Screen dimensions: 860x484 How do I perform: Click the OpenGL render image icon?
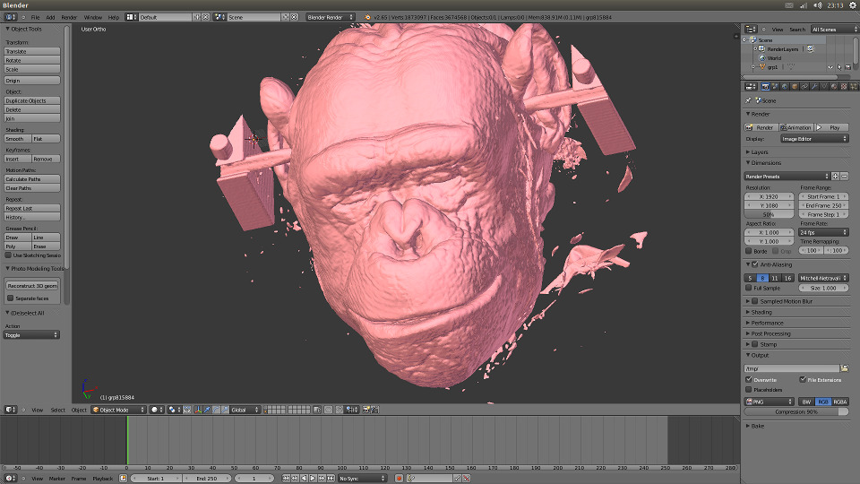(365, 410)
